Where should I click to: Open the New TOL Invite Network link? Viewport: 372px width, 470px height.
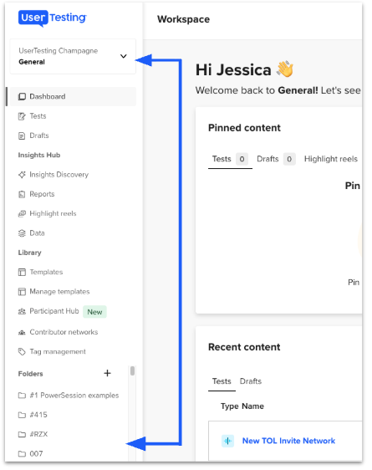point(288,441)
